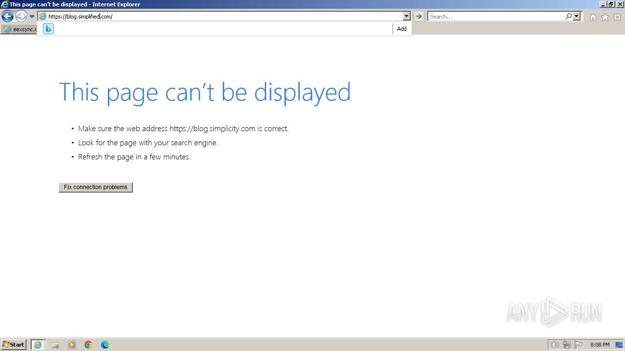
Task: Launch Microsoft Edge from taskbar
Action: tap(105, 345)
